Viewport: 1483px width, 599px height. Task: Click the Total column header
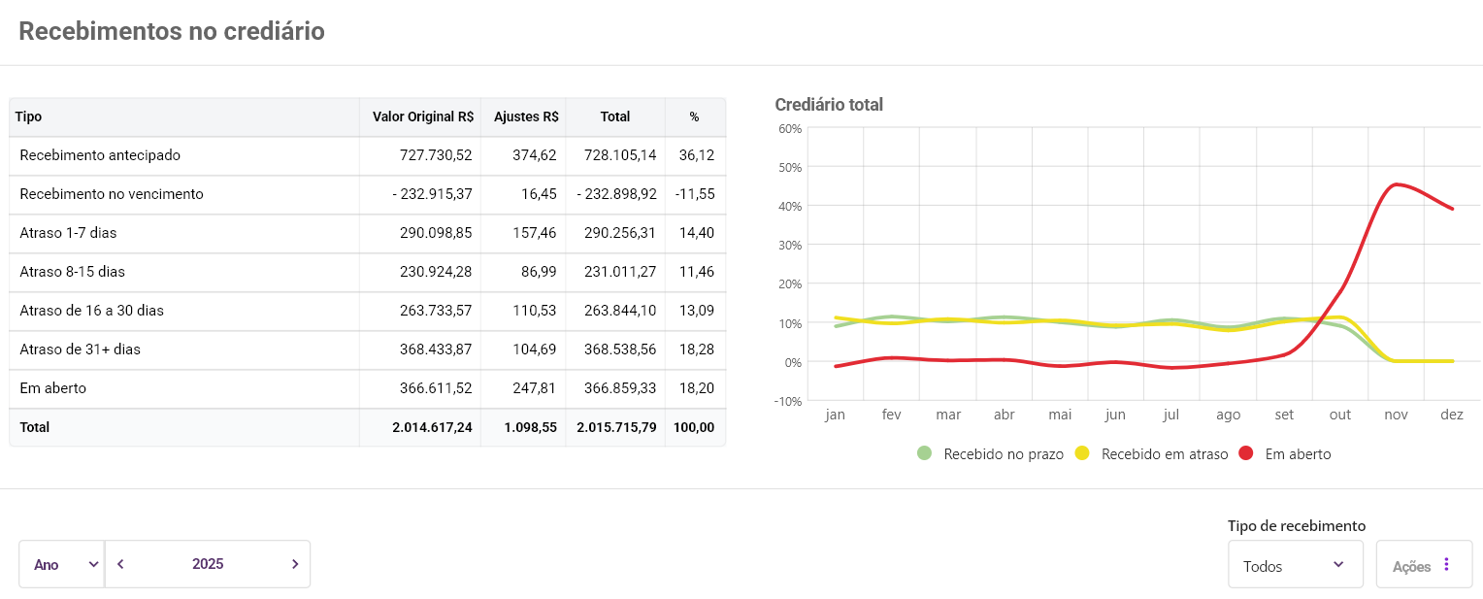pyautogui.click(x=614, y=116)
